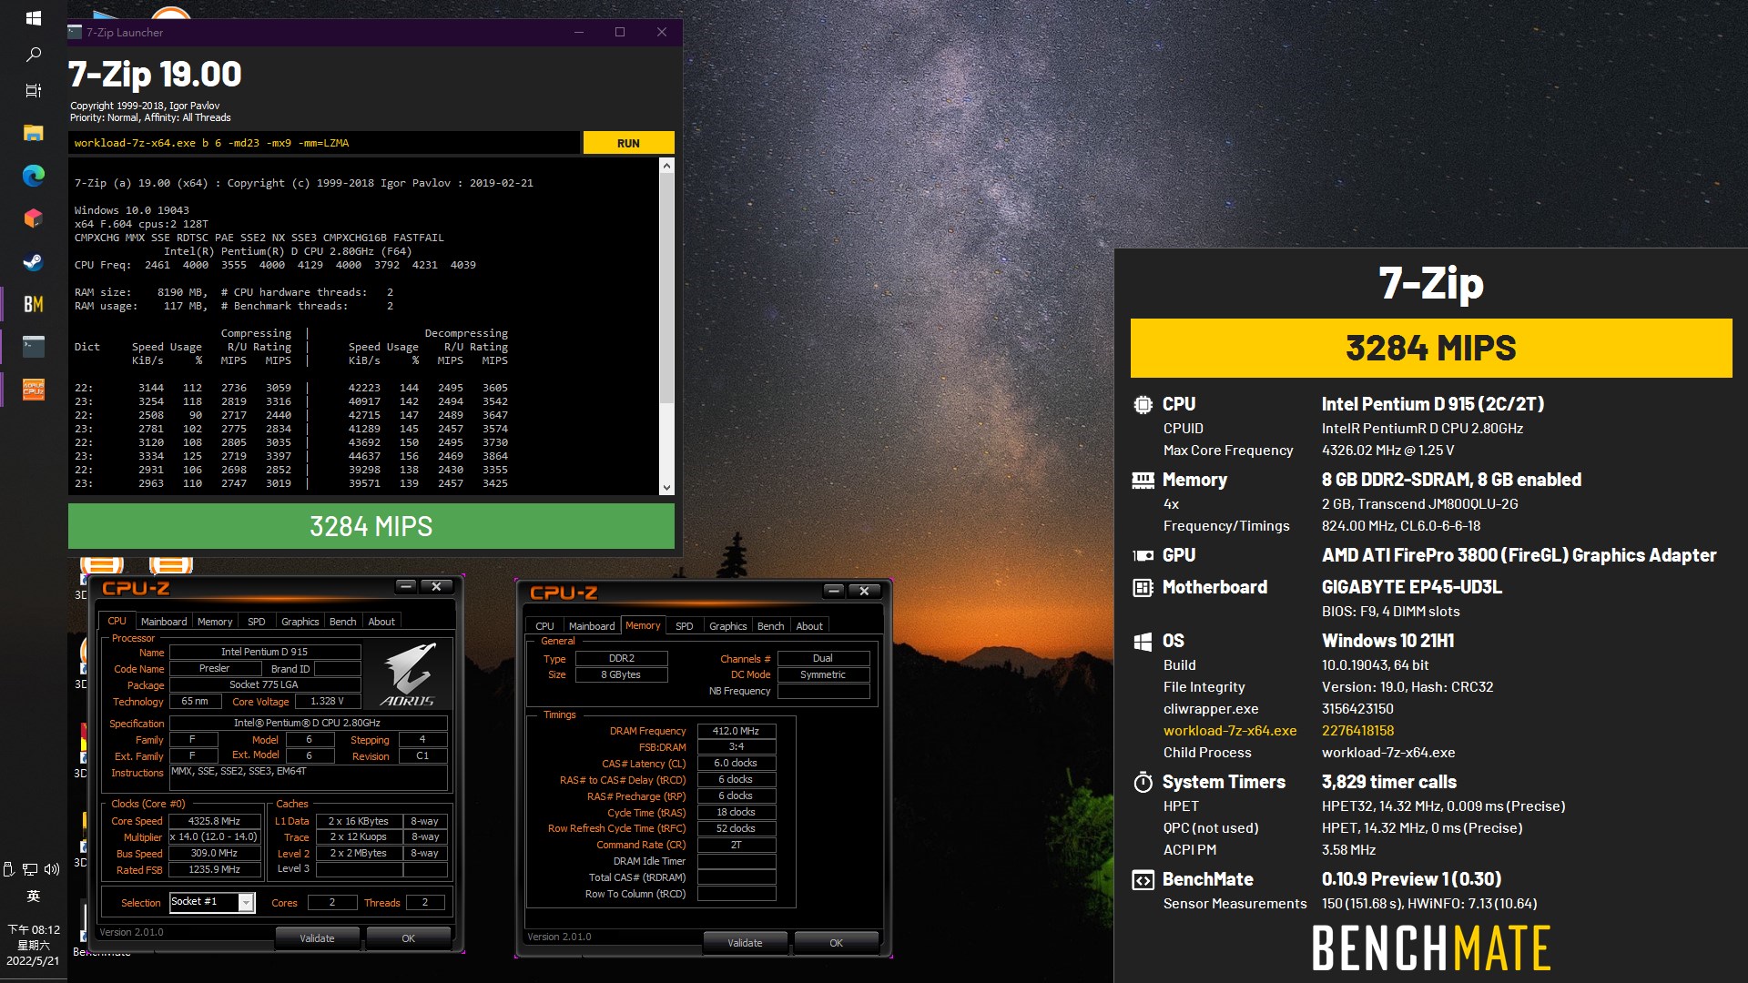Click the RUN button in 7-Zip Launcher

point(628,143)
